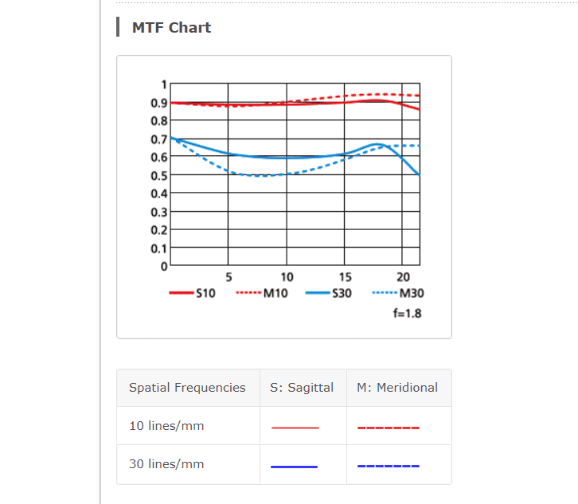Click the 10 lines/mm row label
The width and height of the screenshot is (578, 504).
[x=166, y=426]
